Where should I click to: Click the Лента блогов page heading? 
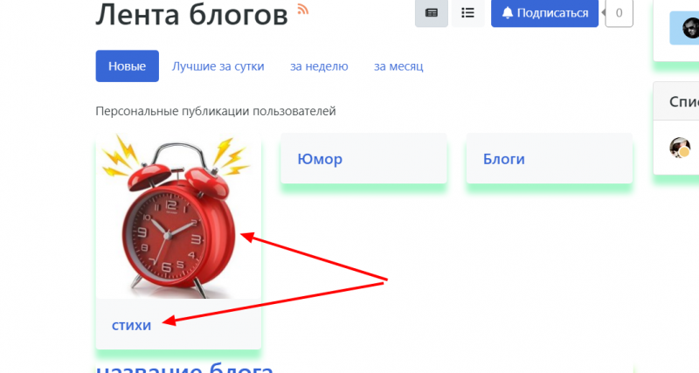[191, 14]
